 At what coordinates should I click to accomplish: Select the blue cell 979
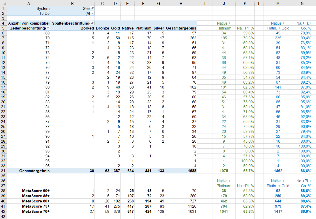[278, 206]
